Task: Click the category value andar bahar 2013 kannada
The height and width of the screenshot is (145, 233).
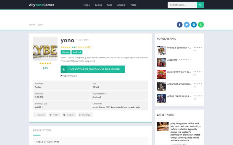Action: (x=116, y=107)
